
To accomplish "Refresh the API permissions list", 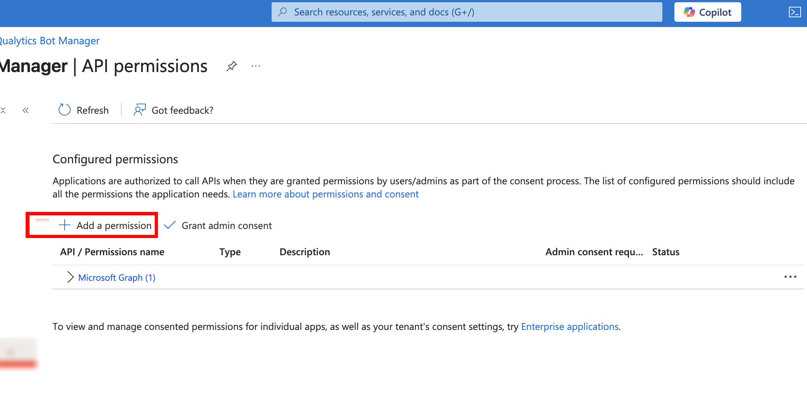I will (83, 110).
